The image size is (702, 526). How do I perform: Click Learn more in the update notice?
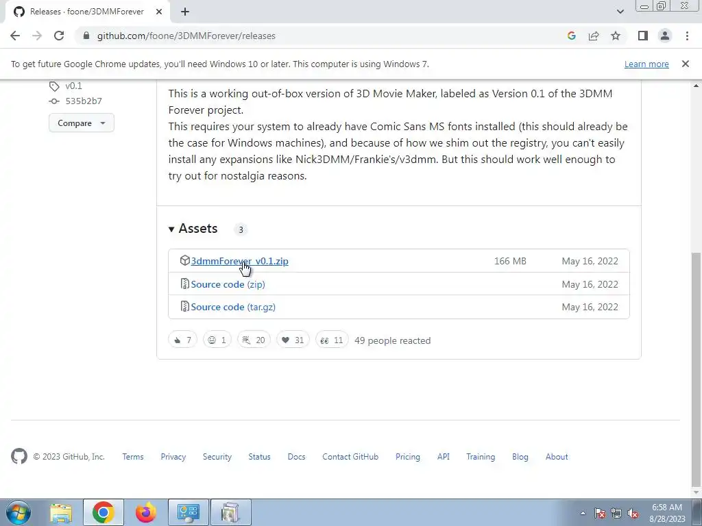(x=646, y=64)
